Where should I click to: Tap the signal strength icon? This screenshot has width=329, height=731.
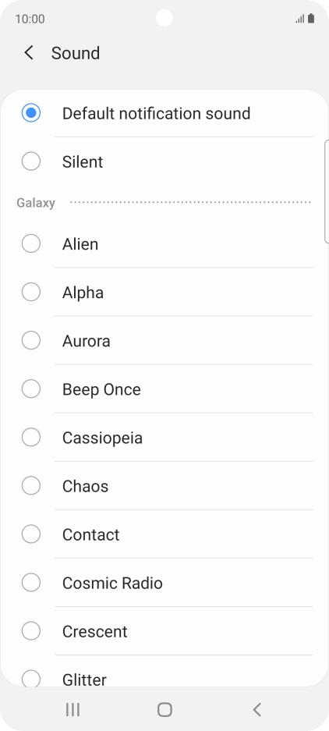coord(299,20)
